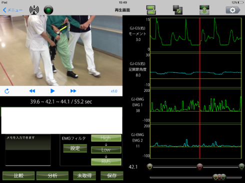The image size is (245, 183).
Task: Tap the 保存 save button
Action: 112,176
